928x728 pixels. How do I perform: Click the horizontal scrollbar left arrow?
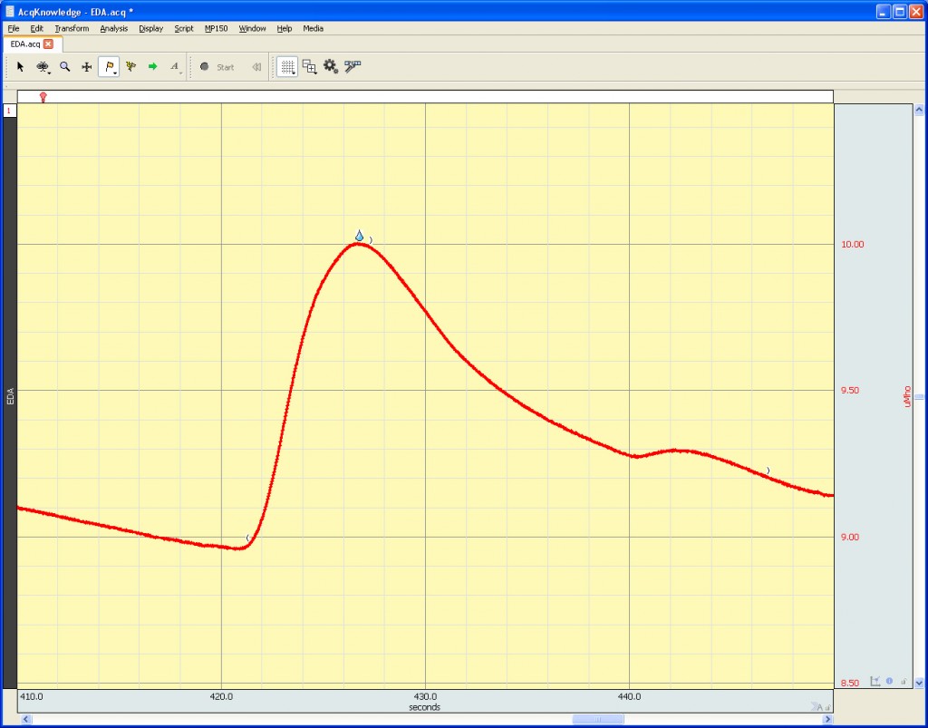click(25, 720)
